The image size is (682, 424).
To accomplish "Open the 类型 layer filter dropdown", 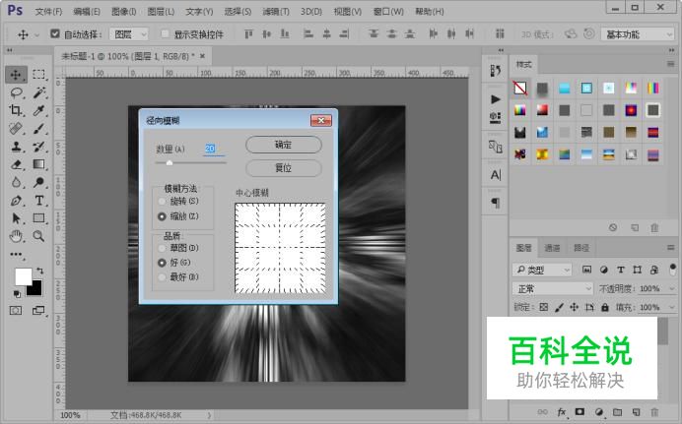I will click(542, 270).
